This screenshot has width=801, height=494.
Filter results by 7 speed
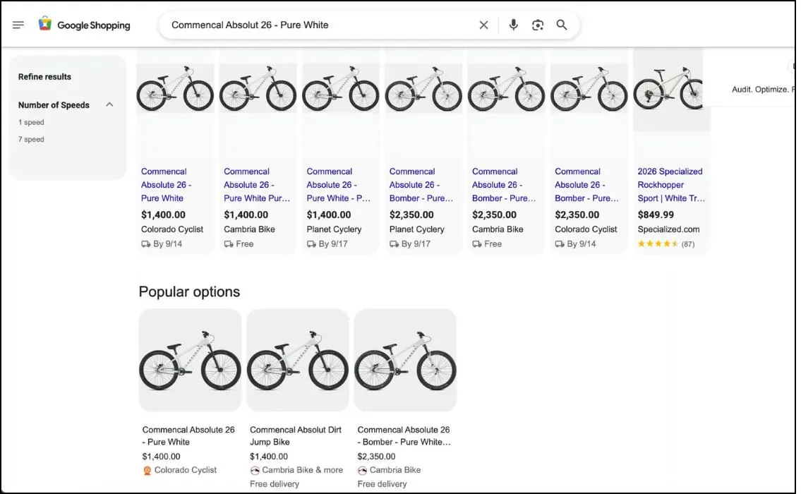[31, 139]
